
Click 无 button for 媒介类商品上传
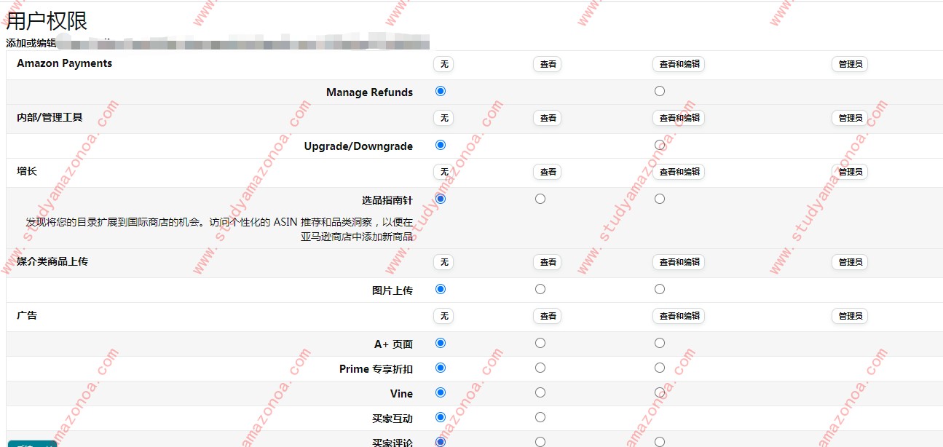(x=443, y=262)
